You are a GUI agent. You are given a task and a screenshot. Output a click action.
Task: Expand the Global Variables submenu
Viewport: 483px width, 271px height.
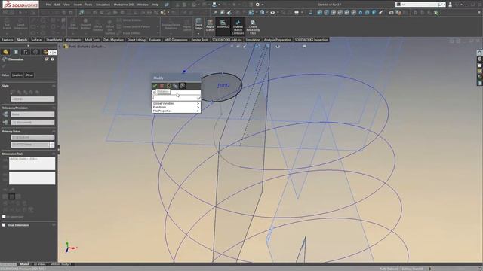(176, 104)
